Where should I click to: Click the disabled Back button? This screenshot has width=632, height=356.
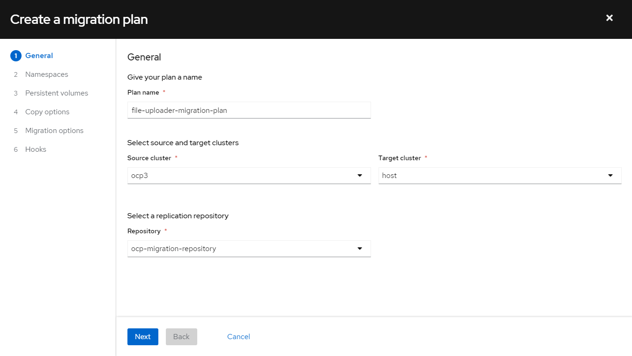[181, 336]
